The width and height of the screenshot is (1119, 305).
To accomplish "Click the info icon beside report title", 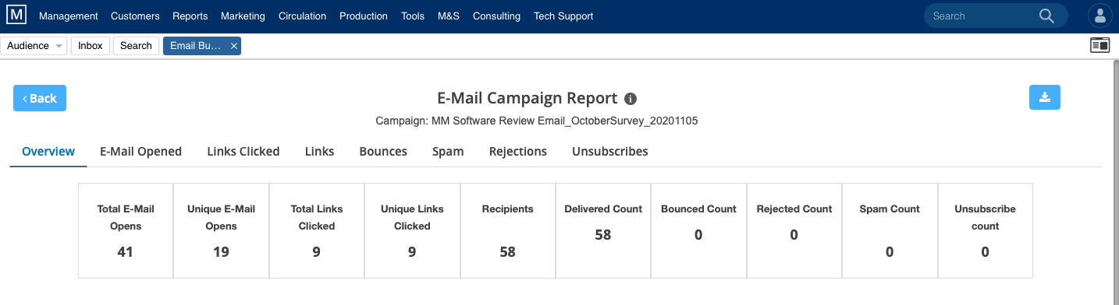I will [631, 99].
